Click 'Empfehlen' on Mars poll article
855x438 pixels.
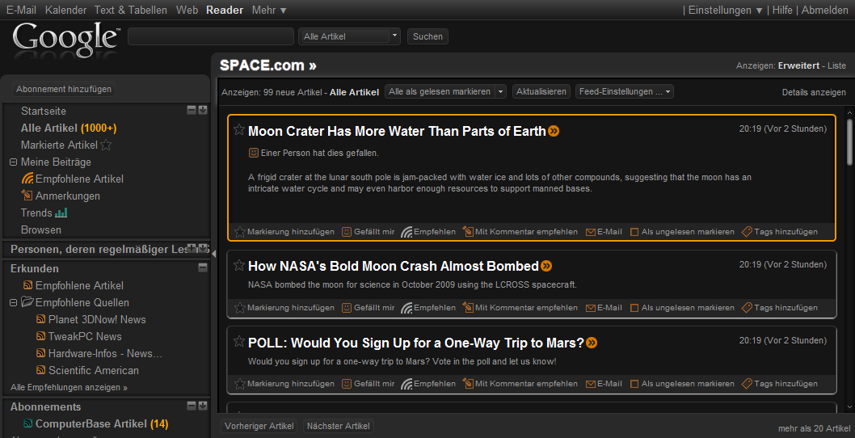click(x=428, y=384)
